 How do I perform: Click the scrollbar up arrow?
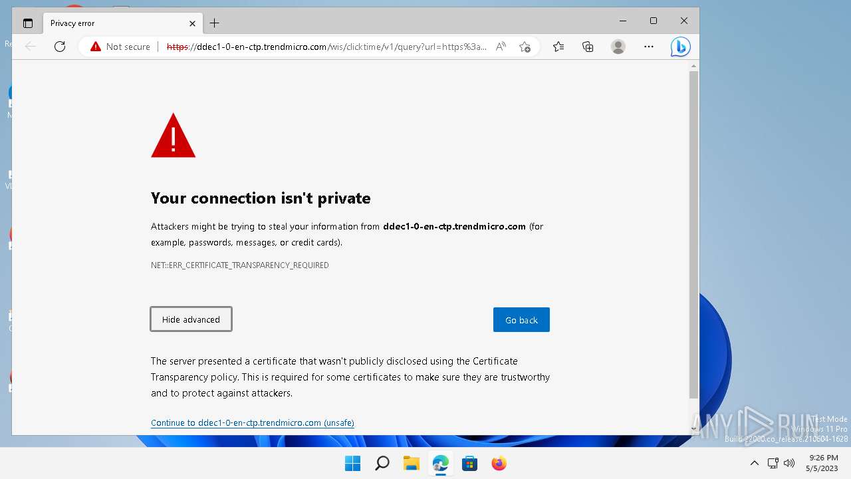693,66
